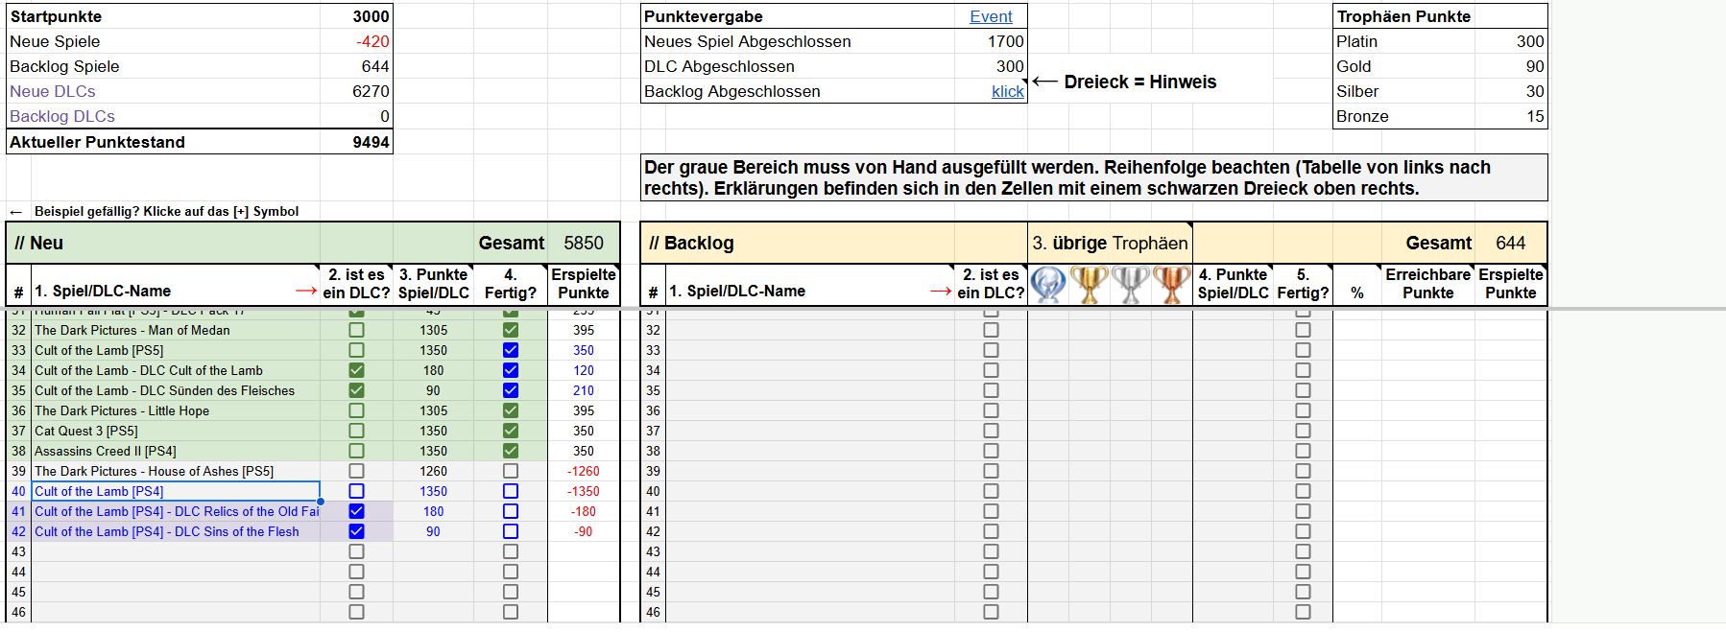Select 'Cult of the Lamb - DLC Cult of the Lamb' cell

(176, 370)
